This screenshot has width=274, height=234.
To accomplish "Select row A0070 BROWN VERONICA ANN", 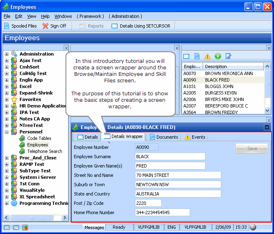I will pos(223,73).
